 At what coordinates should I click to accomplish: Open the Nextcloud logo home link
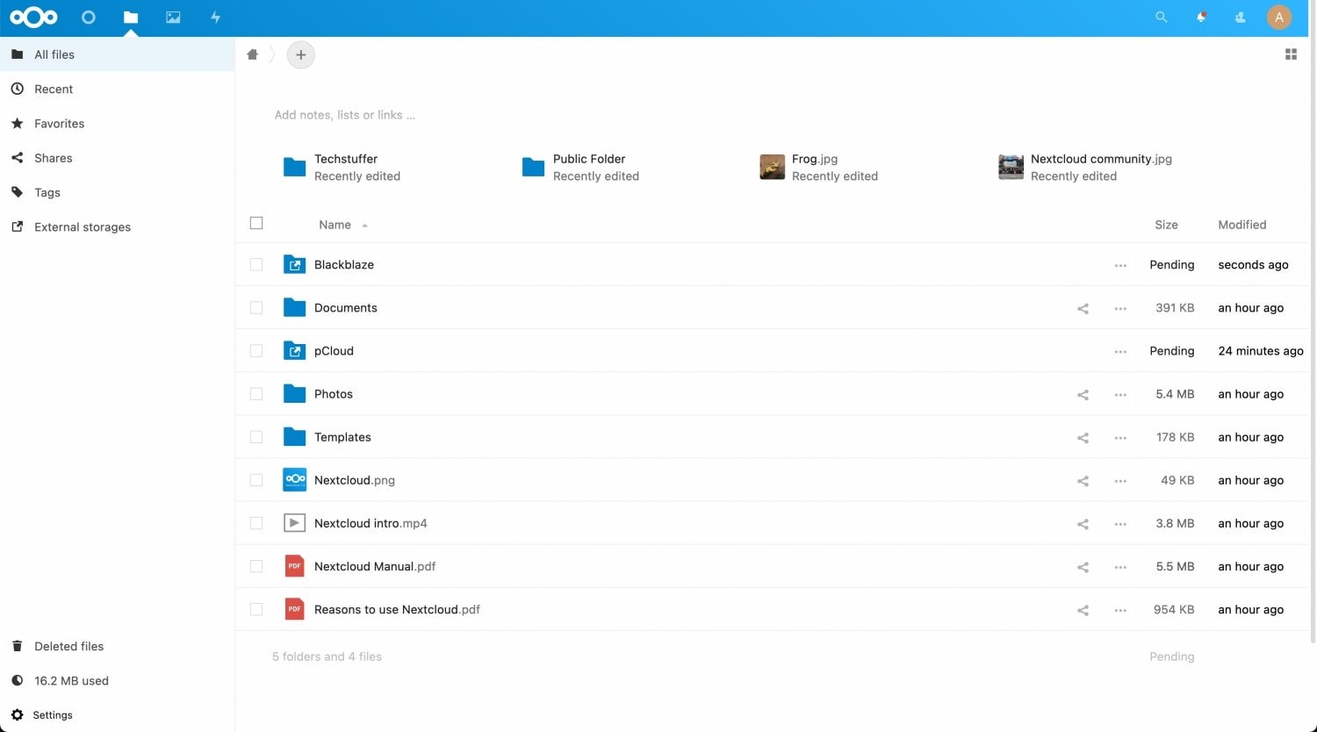click(x=33, y=18)
